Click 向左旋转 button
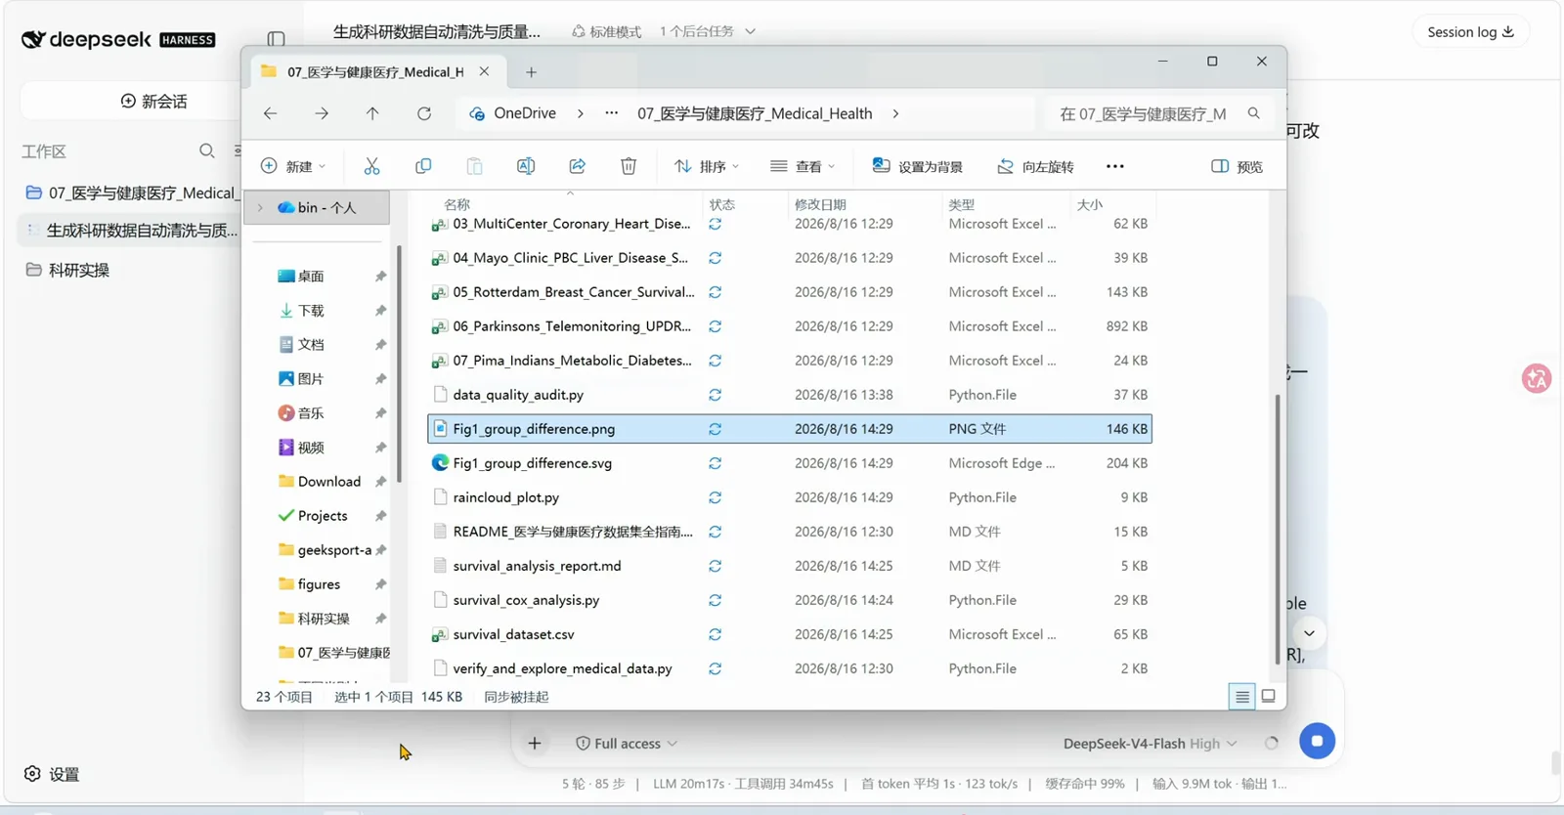1564x815 pixels. coord(1035,166)
